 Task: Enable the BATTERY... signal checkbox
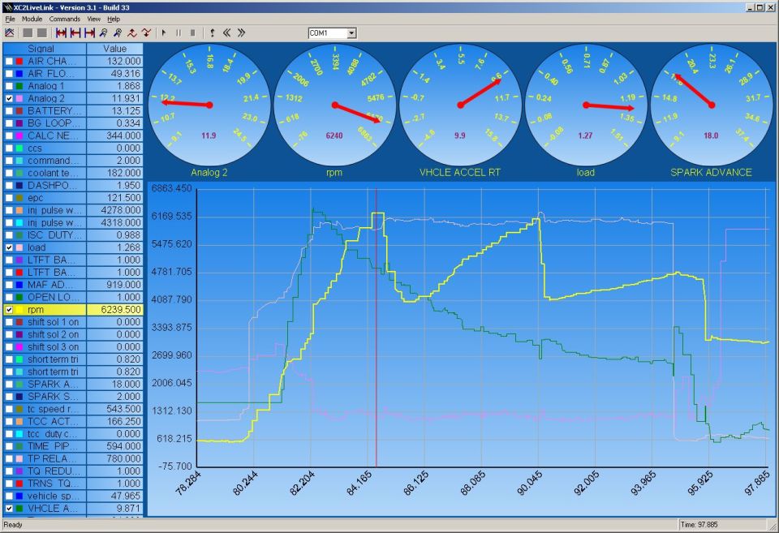9,111
